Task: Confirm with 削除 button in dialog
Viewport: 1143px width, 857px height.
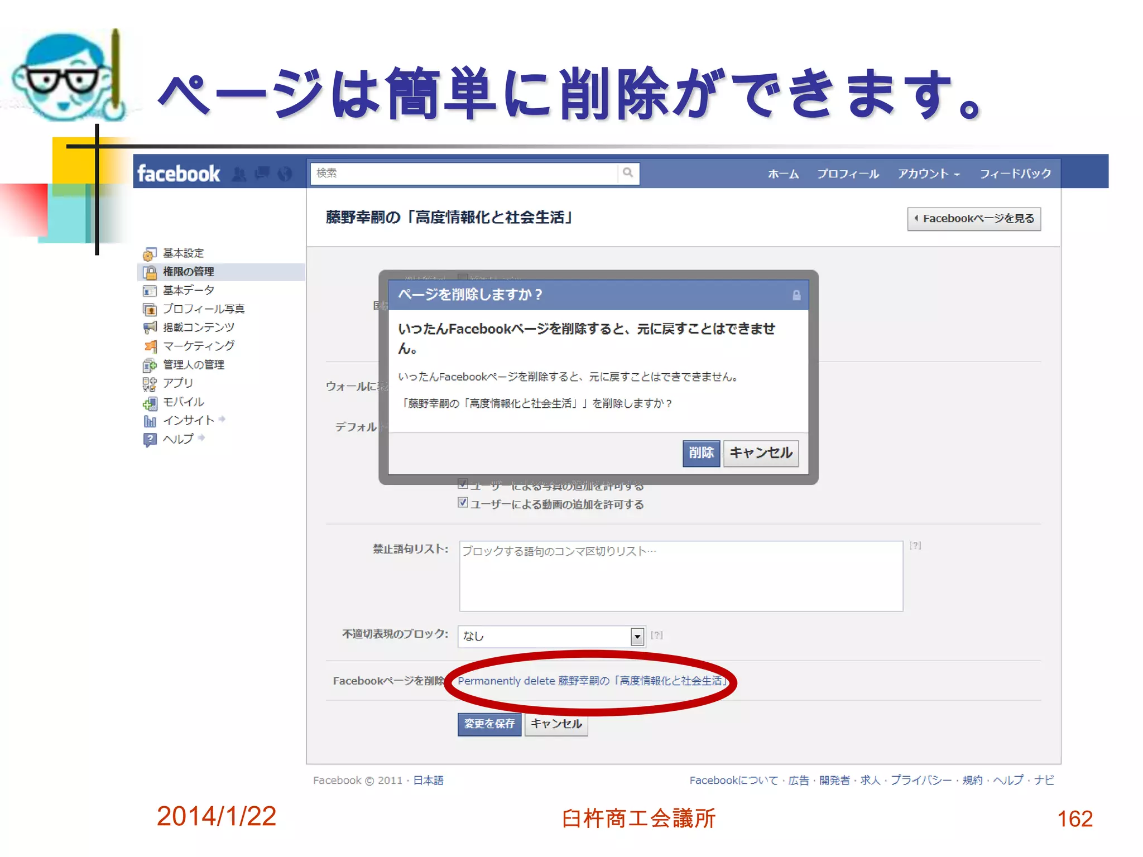Action: (701, 453)
